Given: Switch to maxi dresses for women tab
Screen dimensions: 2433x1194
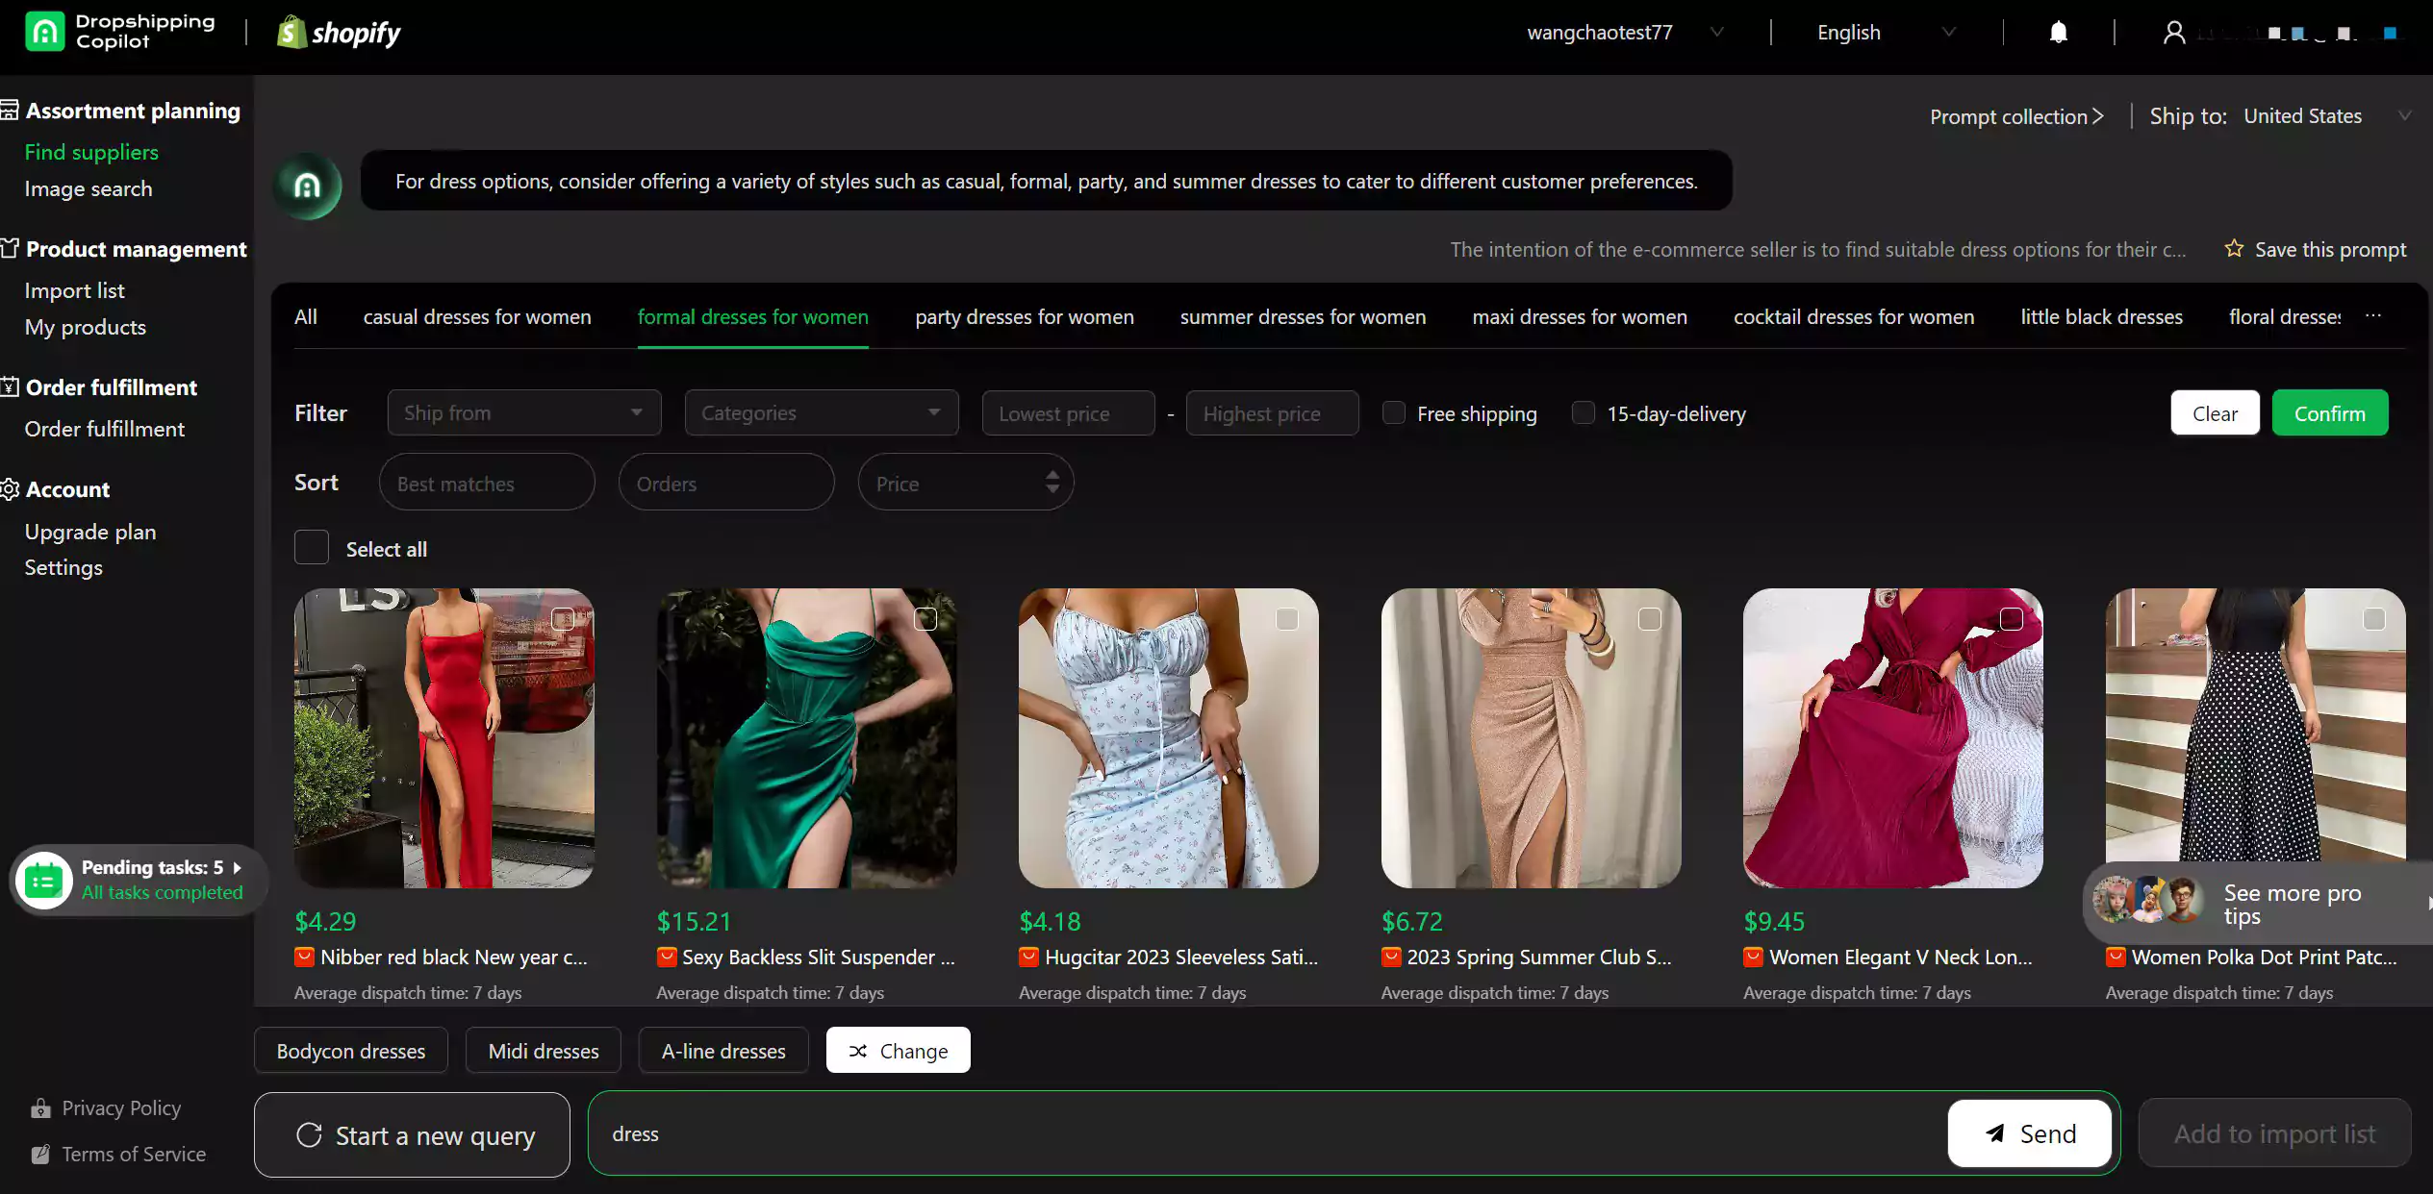Looking at the screenshot, I should [1580, 317].
